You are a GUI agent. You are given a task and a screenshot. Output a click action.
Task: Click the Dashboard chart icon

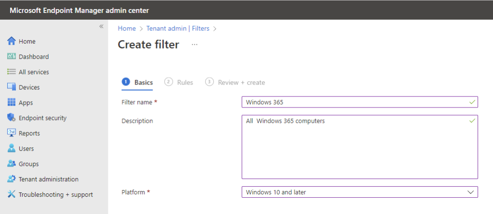12,57
